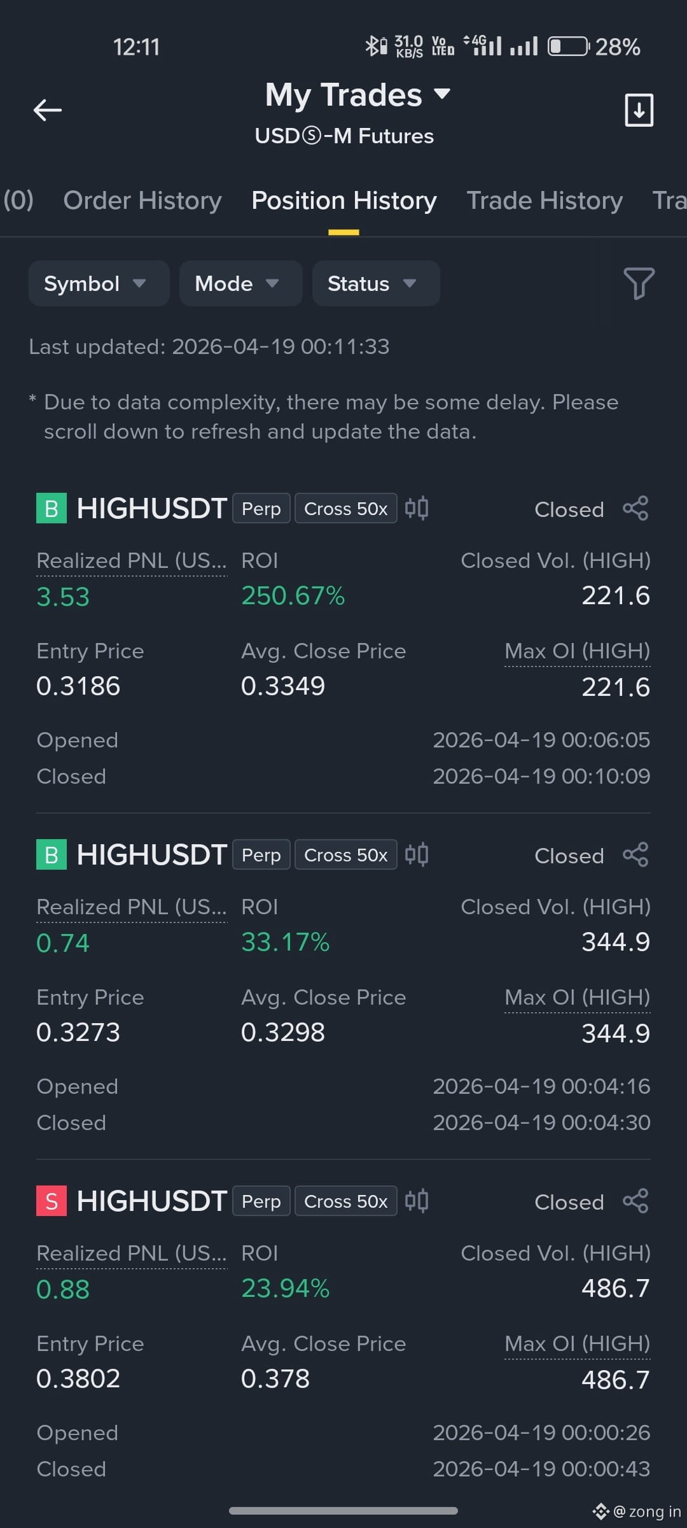This screenshot has height=1528, width=687.
Task: Share the second HIGHUSDT position, ROI 33.17%
Action: [x=635, y=855]
